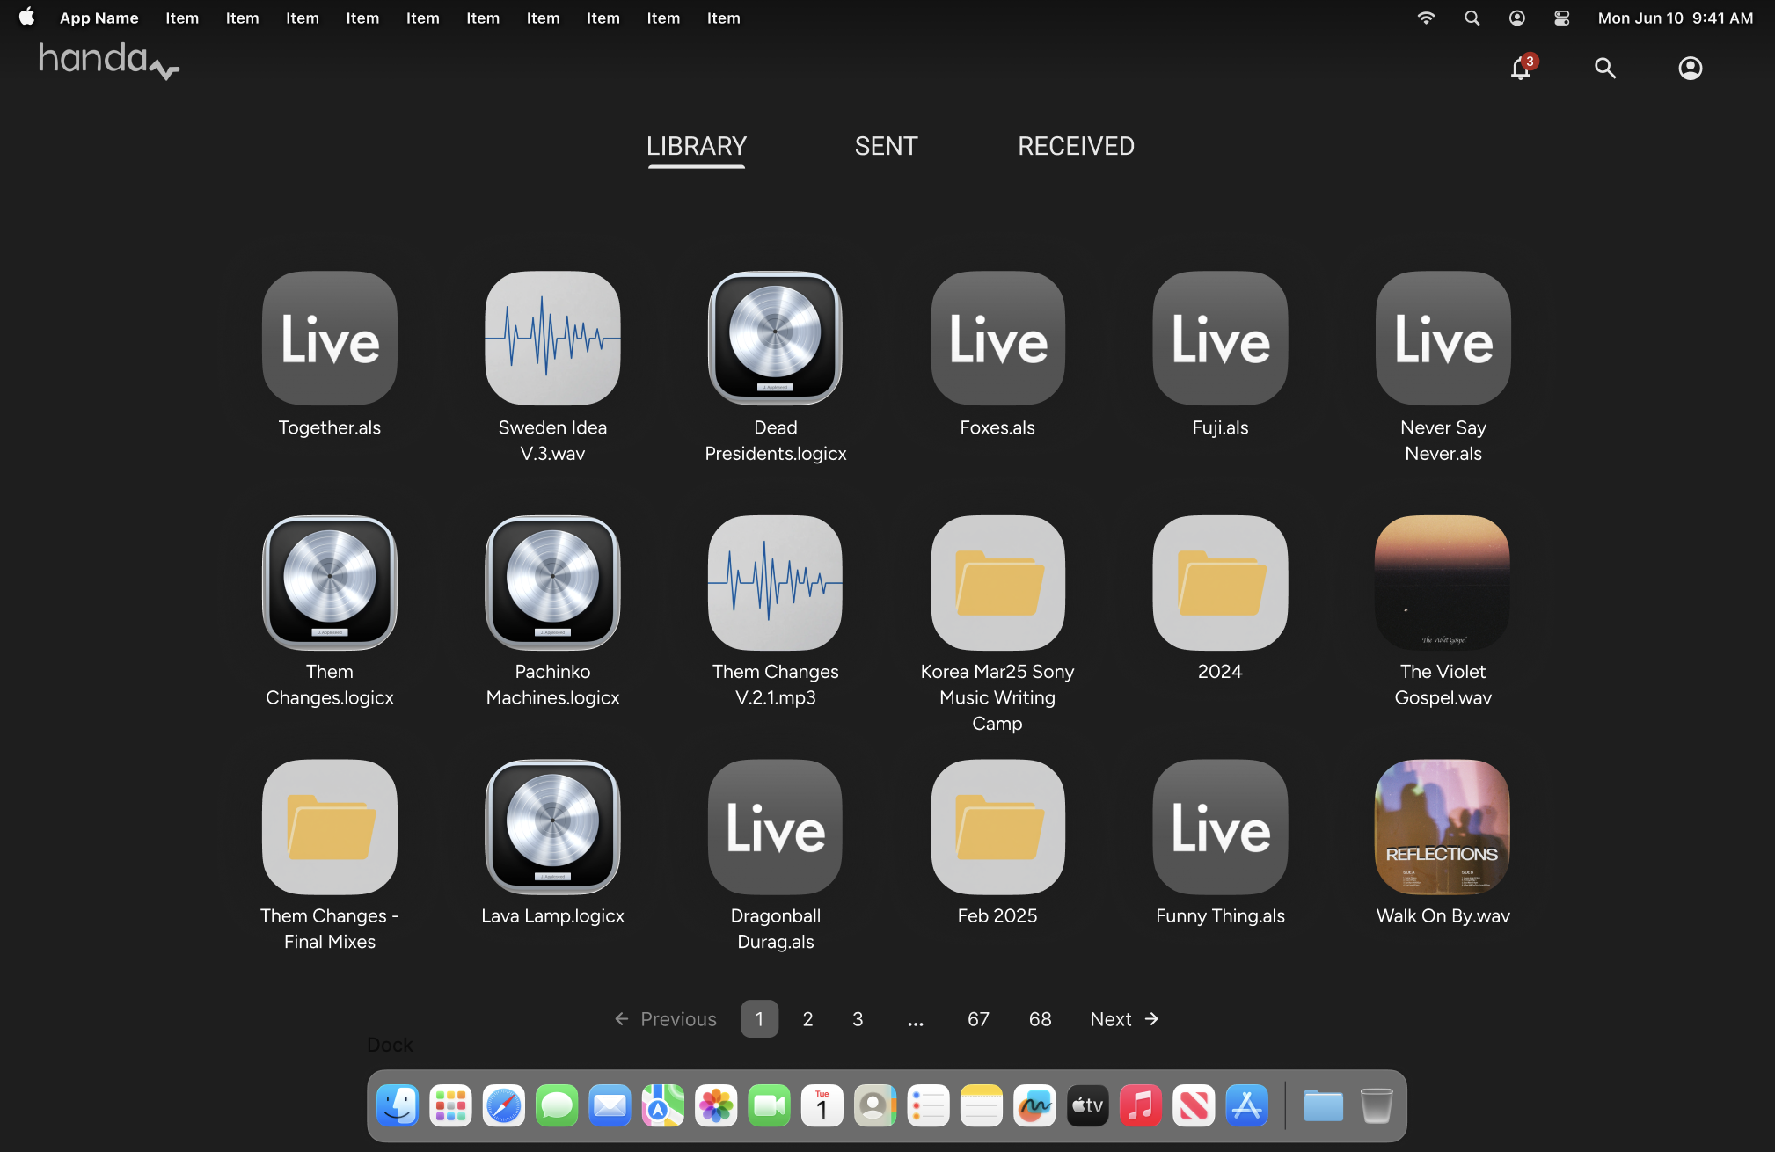Switch to the SENT tab
Image resolution: width=1775 pixels, height=1152 pixels.
(886, 146)
